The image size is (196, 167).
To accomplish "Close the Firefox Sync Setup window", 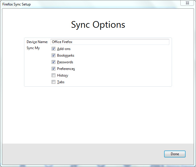I will tap(187, 3).
